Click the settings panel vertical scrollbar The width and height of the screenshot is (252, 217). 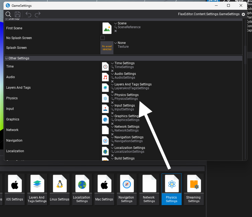[x=245, y=54]
